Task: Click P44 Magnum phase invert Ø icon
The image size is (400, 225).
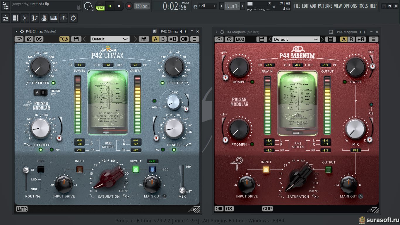Action: [x=229, y=39]
